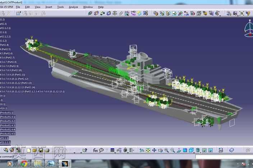Open the Tools menu
Screen dimensions: 253x168
pos(60,7)
